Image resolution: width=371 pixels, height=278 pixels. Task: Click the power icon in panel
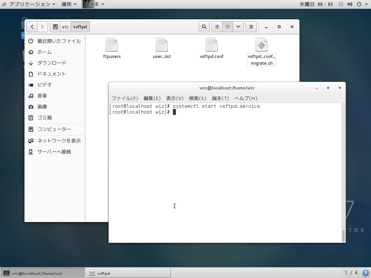pos(359,4)
